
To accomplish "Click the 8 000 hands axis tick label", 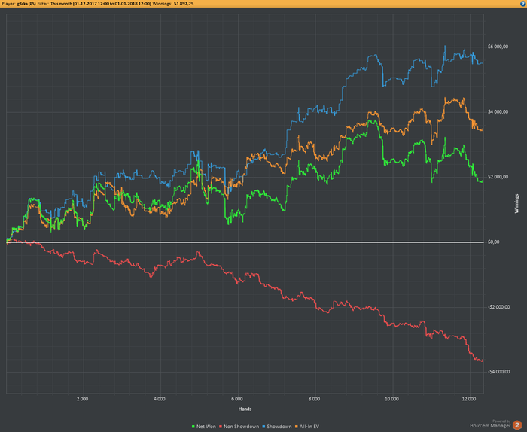I will point(314,399).
